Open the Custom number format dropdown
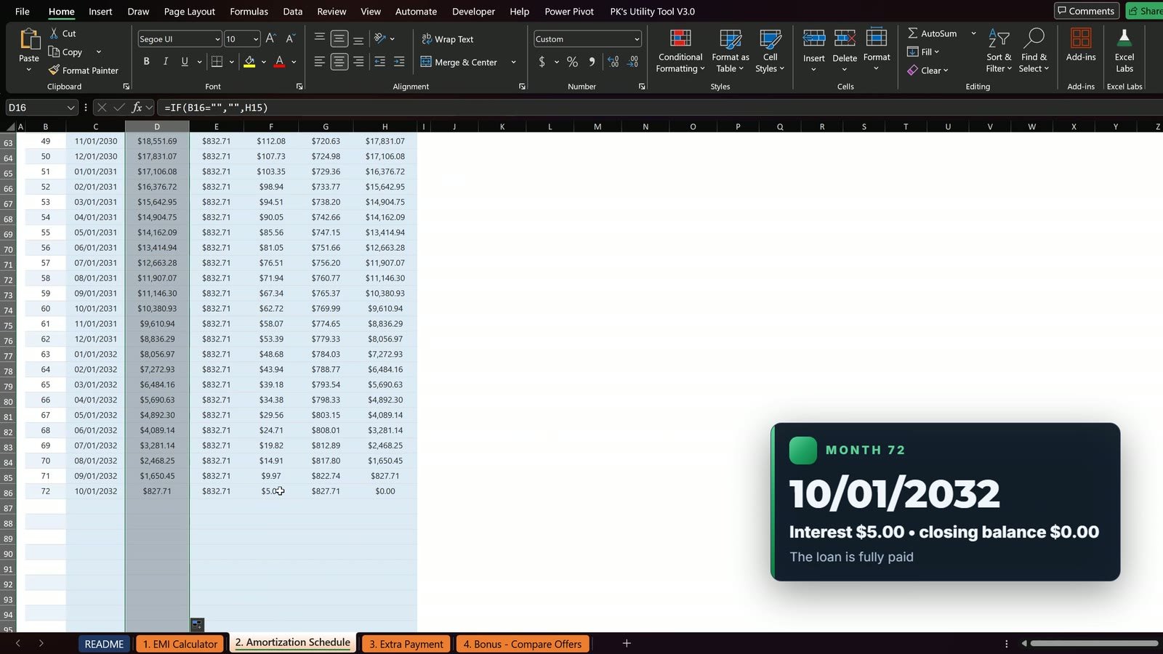 (637, 39)
